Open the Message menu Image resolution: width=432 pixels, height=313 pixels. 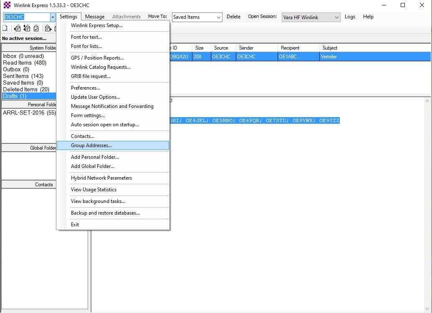pos(95,17)
